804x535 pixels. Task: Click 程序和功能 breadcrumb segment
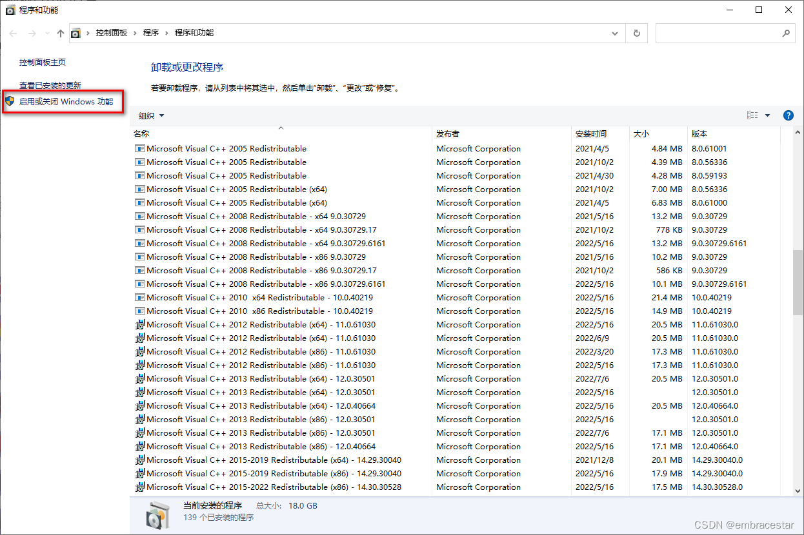[x=194, y=33]
